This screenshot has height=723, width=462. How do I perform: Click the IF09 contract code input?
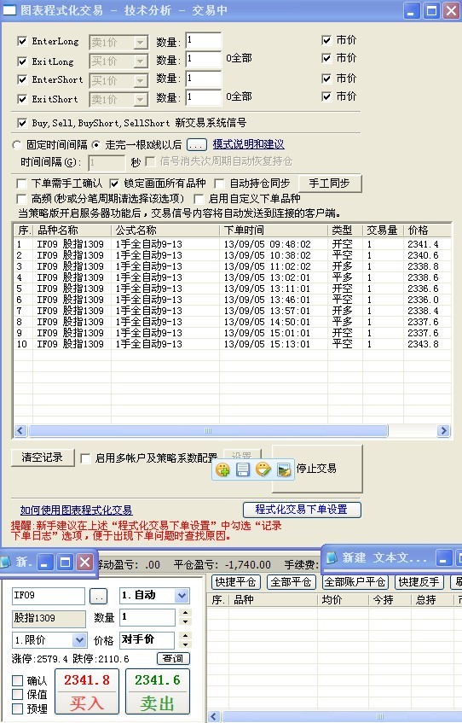[49, 596]
